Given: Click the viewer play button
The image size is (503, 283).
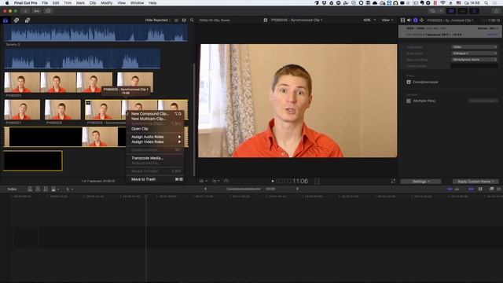Looking at the screenshot, I should point(273,182).
